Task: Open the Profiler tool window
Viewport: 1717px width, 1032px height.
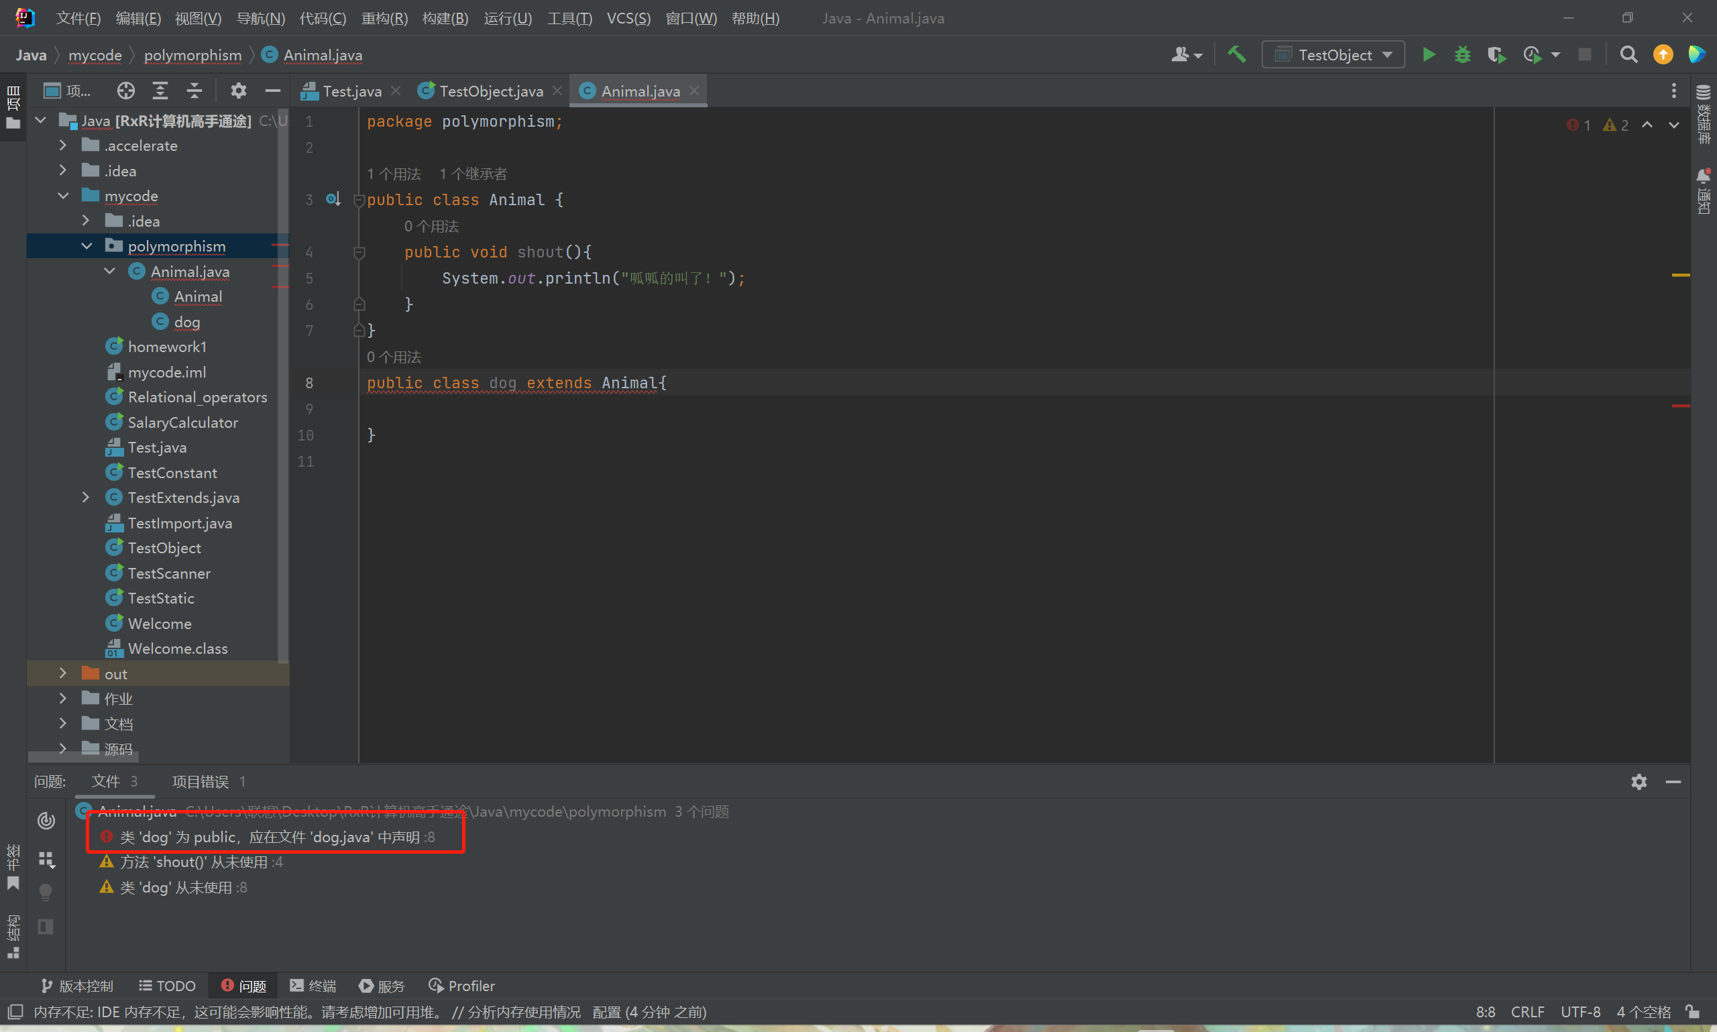Action: [x=461, y=986]
